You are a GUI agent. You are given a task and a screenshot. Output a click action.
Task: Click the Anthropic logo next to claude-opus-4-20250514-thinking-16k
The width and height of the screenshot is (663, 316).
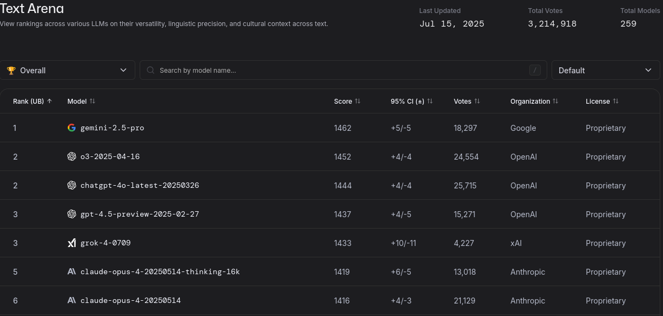coord(71,272)
